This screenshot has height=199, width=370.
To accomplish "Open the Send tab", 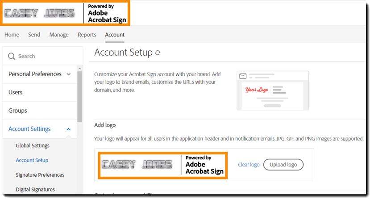I will pos(34,35).
